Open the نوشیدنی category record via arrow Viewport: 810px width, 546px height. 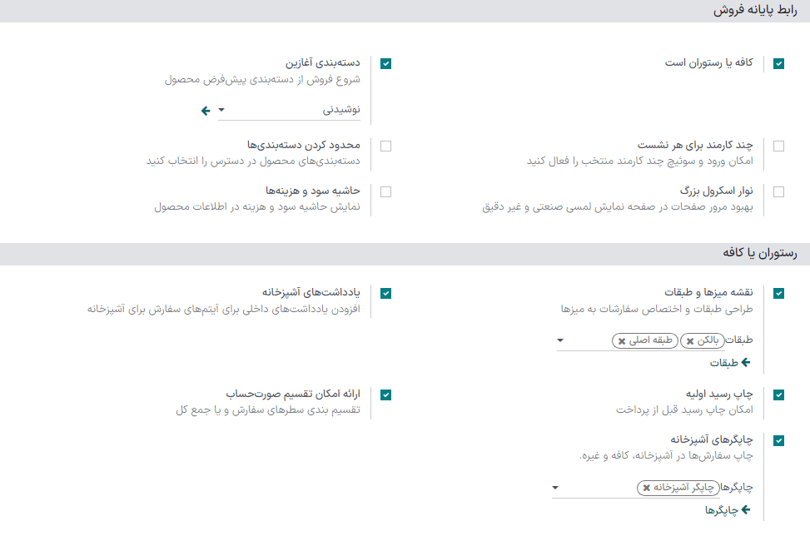click(206, 110)
